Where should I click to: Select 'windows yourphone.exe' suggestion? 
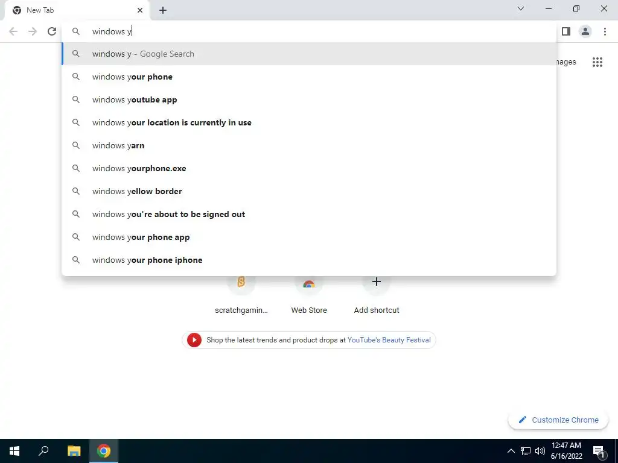pyautogui.click(x=309, y=168)
